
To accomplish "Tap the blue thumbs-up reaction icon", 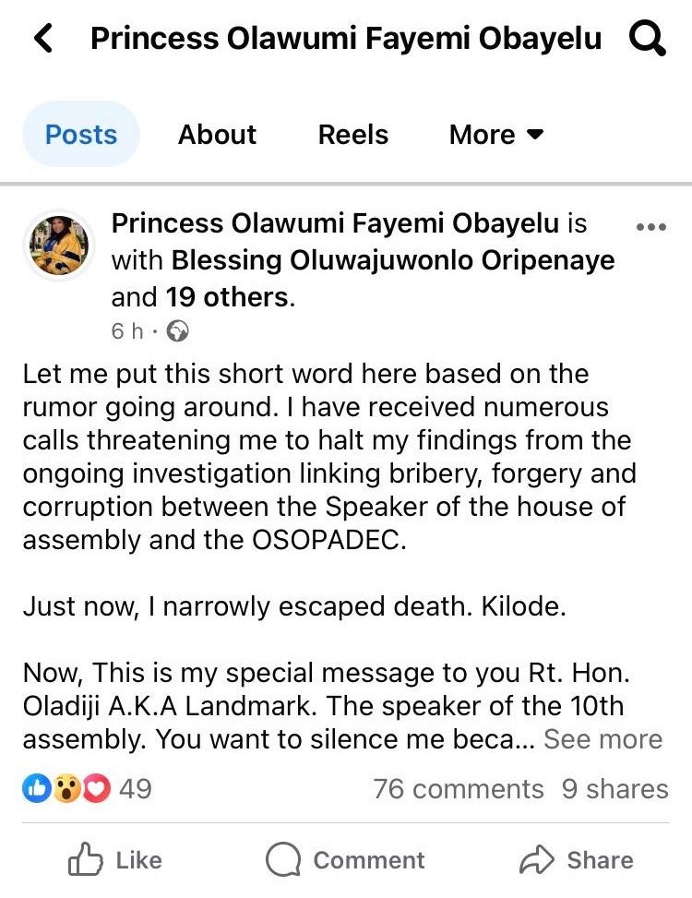I will (37, 788).
